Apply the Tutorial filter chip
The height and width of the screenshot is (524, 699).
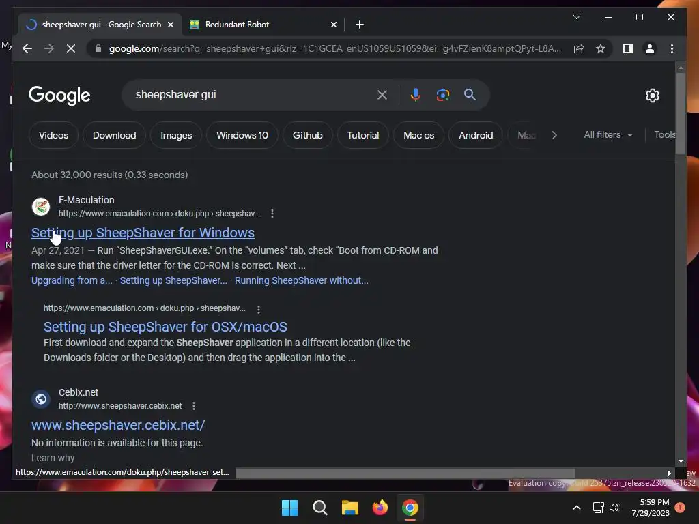click(363, 135)
